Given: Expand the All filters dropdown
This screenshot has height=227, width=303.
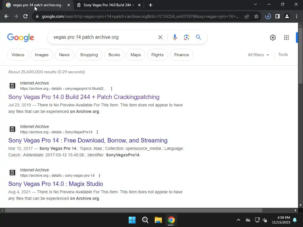Looking at the screenshot, I should click(x=258, y=55).
